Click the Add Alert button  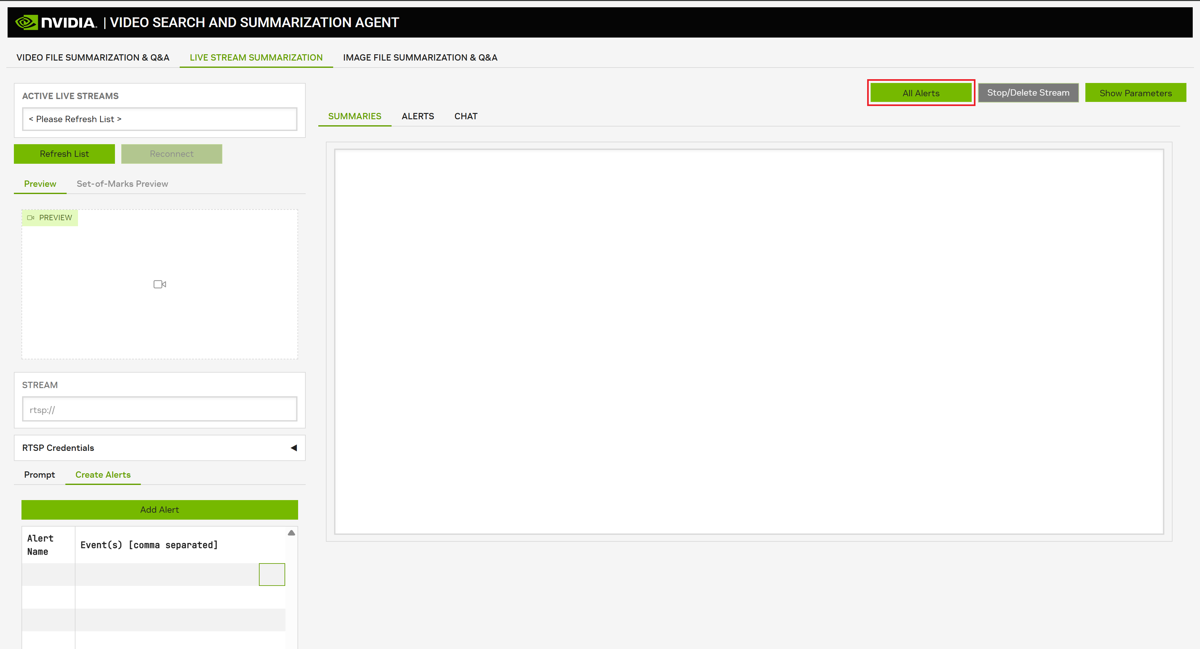(159, 509)
